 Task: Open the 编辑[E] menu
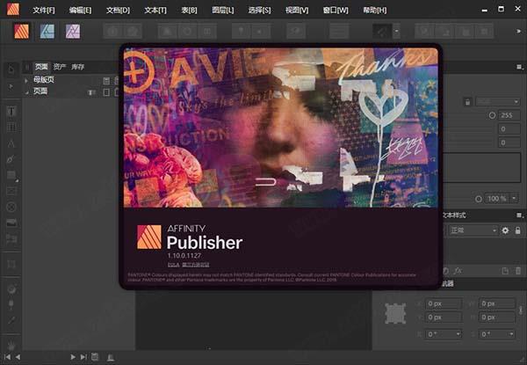tap(80, 10)
